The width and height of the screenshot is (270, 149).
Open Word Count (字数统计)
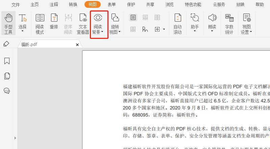[x=229, y=24]
